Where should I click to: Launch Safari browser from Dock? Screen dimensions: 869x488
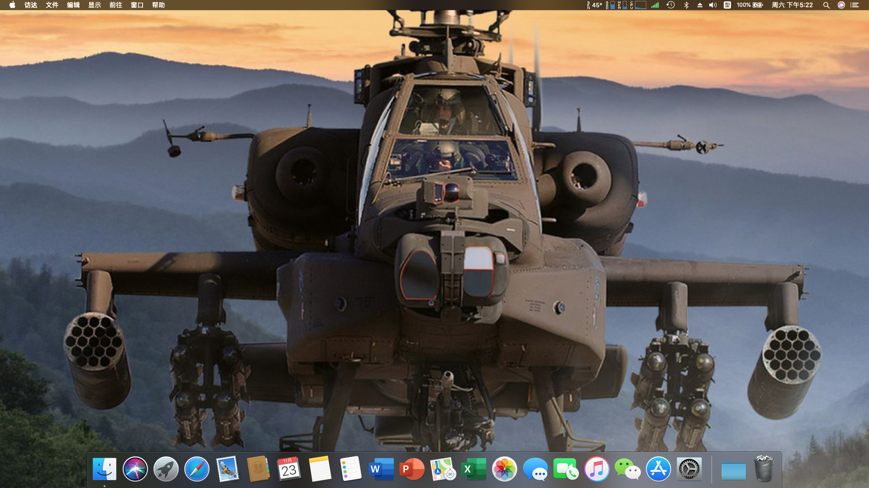coord(197,469)
